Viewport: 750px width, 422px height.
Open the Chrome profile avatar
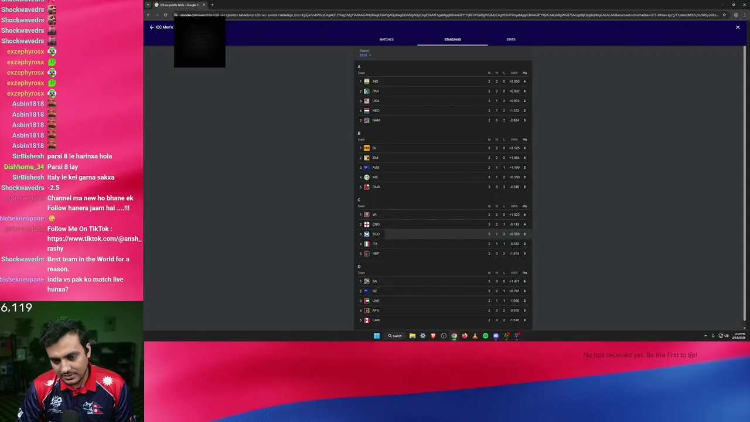(x=736, y=15)
